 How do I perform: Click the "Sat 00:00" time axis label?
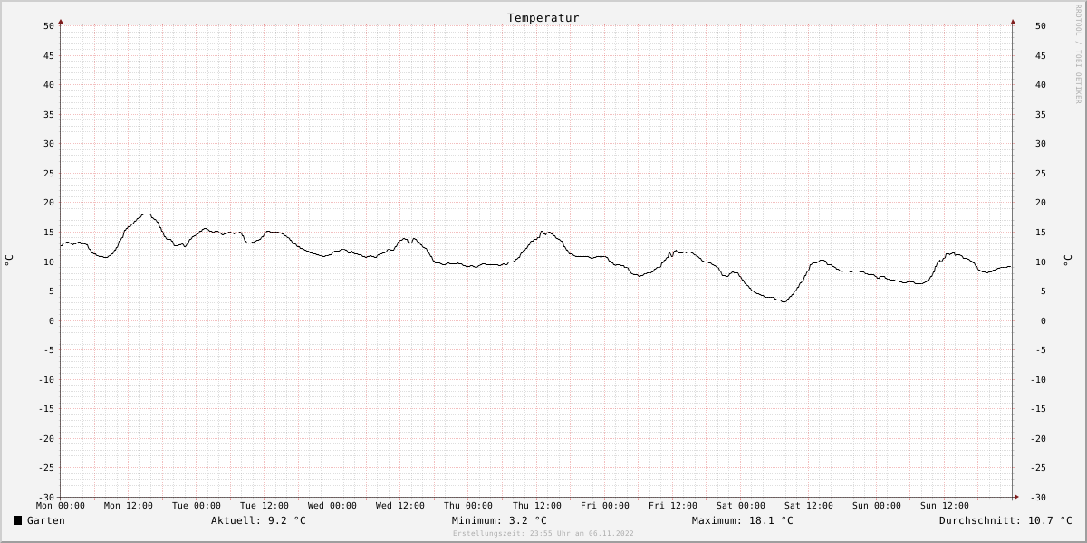tap(741, 506)
